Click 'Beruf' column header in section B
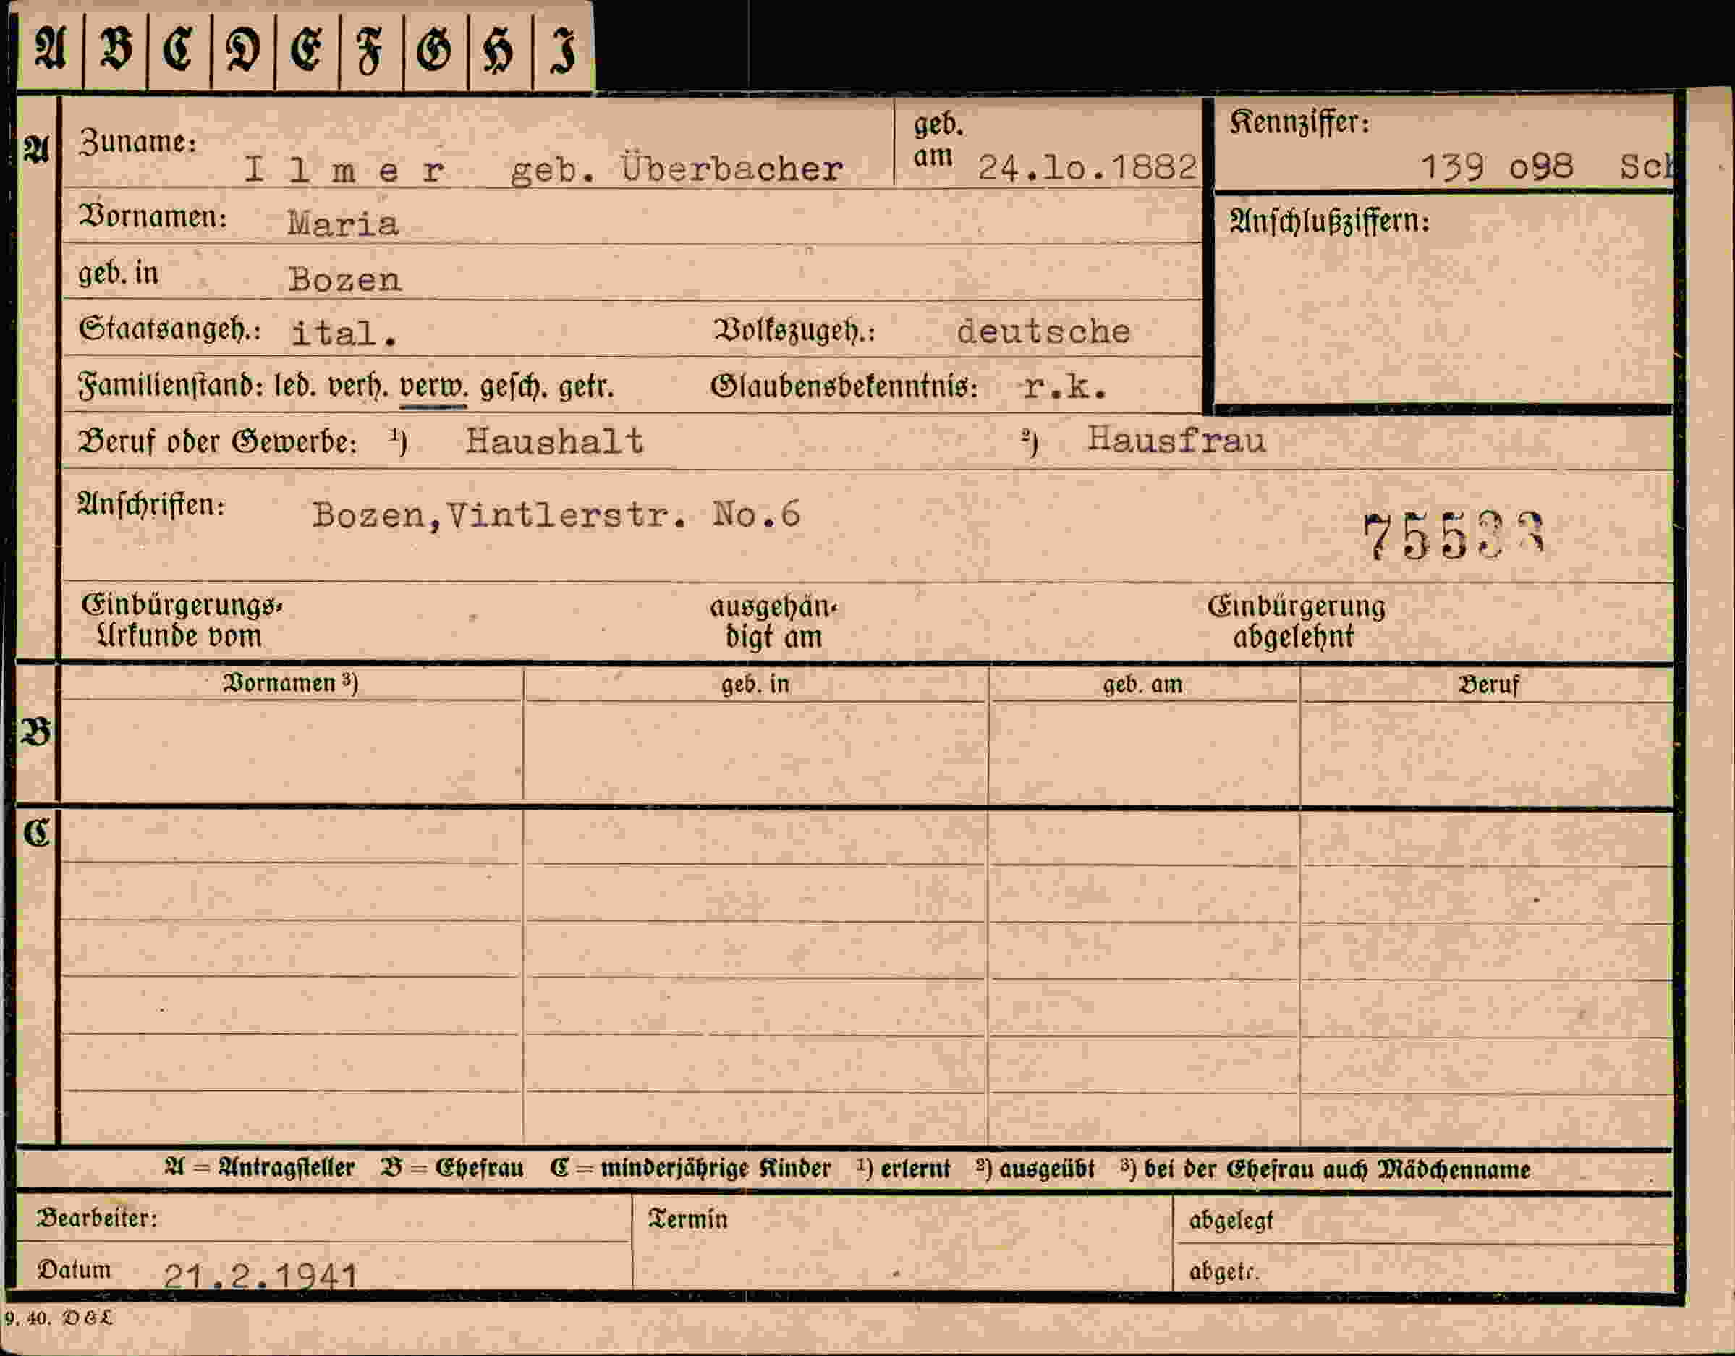The image size is (1735, 1356). pyautogui.click(x=1488, y=685)
